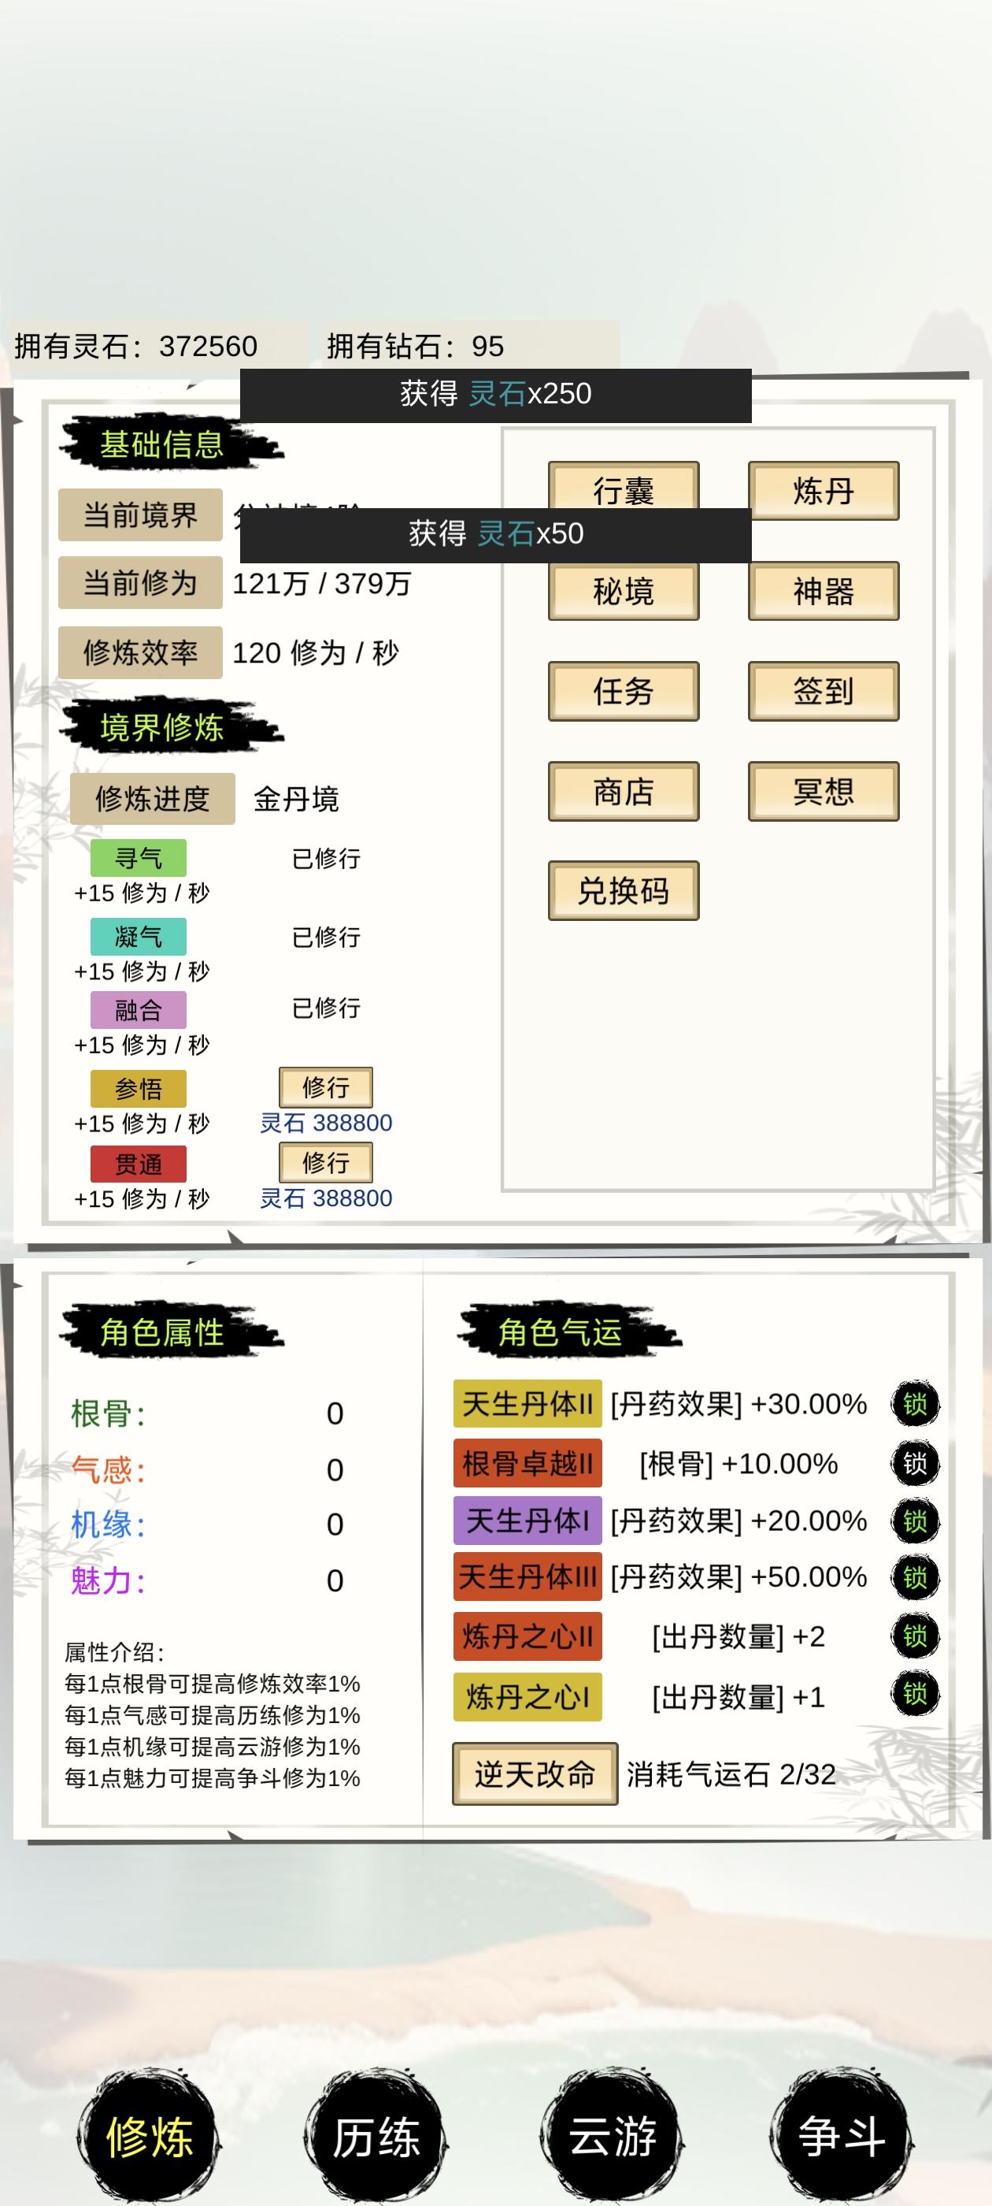This screenshot has width=992, height=2206.
Task: Open the 兑换码 redeem code dialog
Action: (623, 890)
